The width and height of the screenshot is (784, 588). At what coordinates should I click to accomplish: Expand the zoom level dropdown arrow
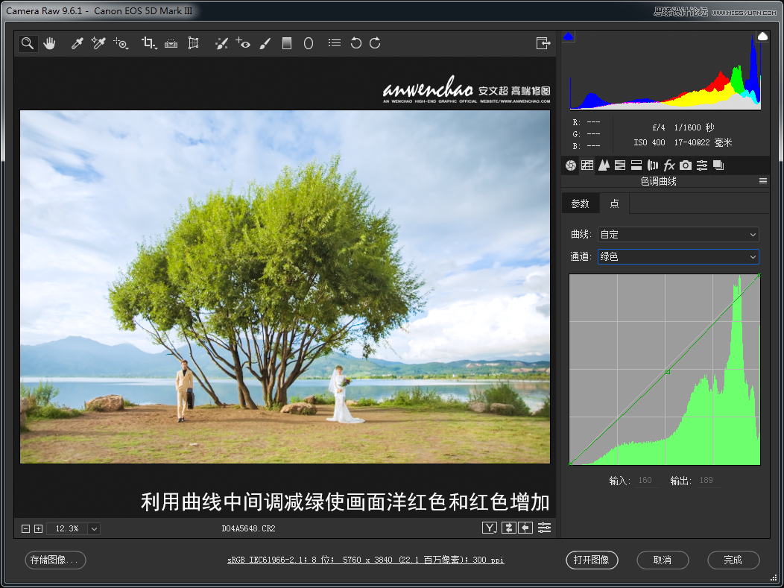(94, 528)
